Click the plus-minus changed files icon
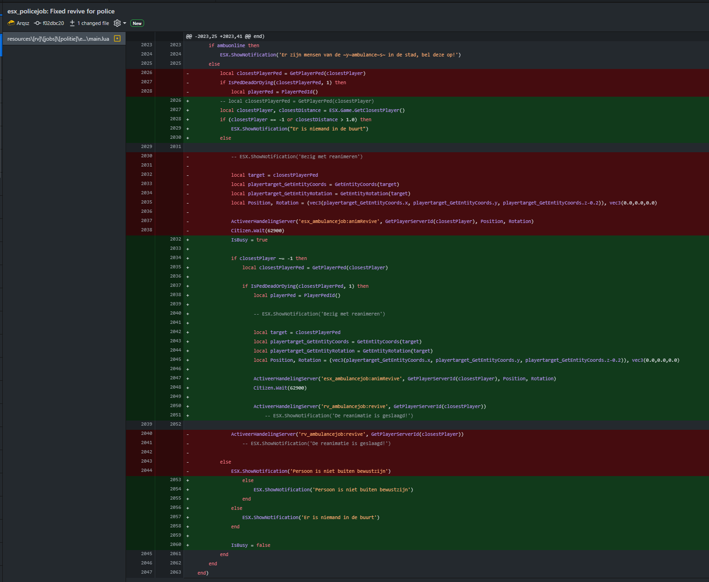Screen dimensions: 709x582 [x=72, y=23]
